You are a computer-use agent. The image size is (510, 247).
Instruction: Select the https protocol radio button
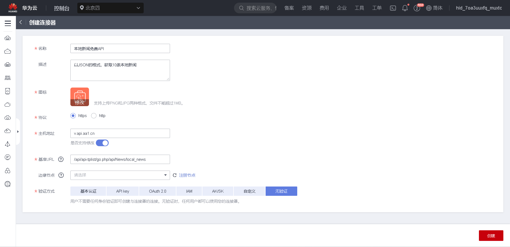73,116
